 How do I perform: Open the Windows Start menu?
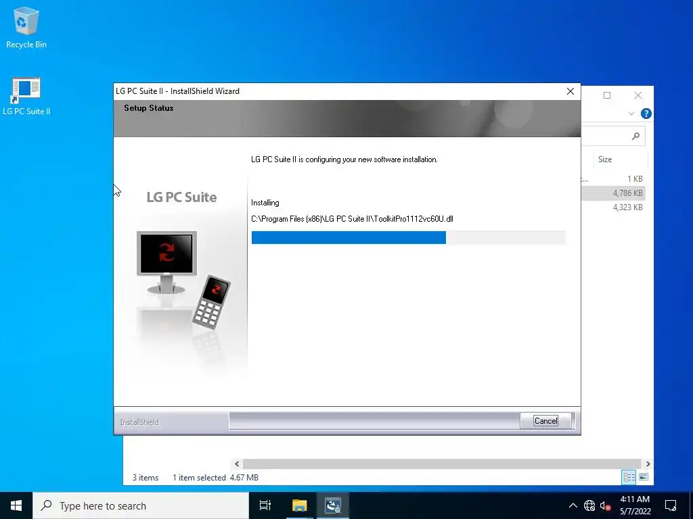(16, 505)
